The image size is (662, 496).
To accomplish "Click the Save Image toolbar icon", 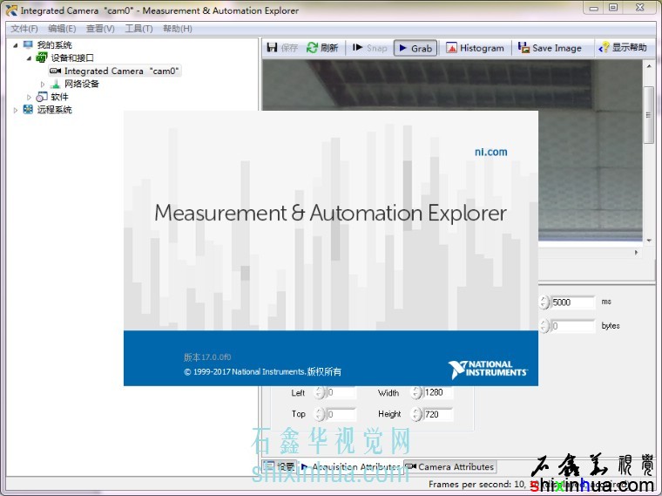I will click(x=524, y=48).
